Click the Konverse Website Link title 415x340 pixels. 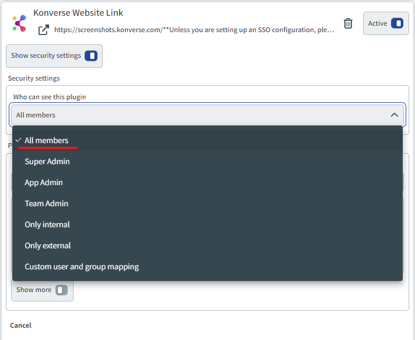[x=78, y=13]
